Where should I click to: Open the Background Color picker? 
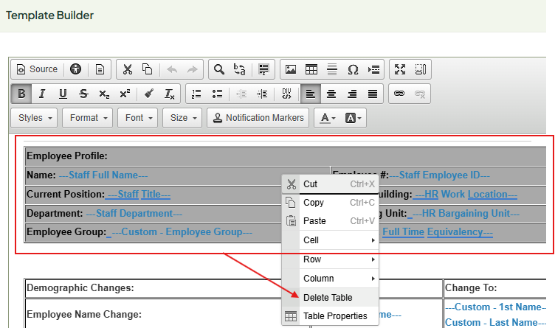353,118
